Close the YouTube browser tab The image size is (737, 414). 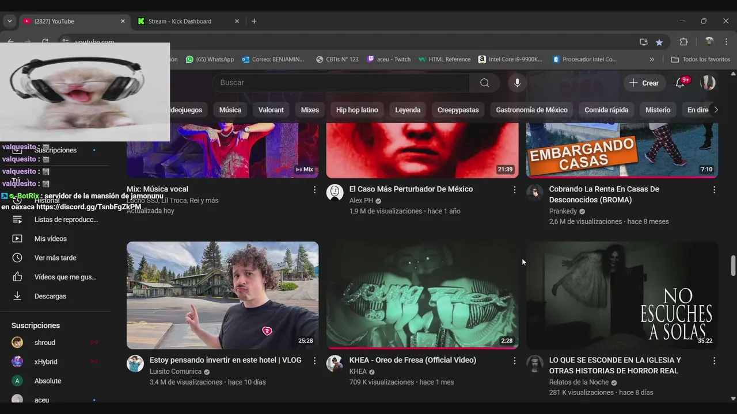(123, 21)
